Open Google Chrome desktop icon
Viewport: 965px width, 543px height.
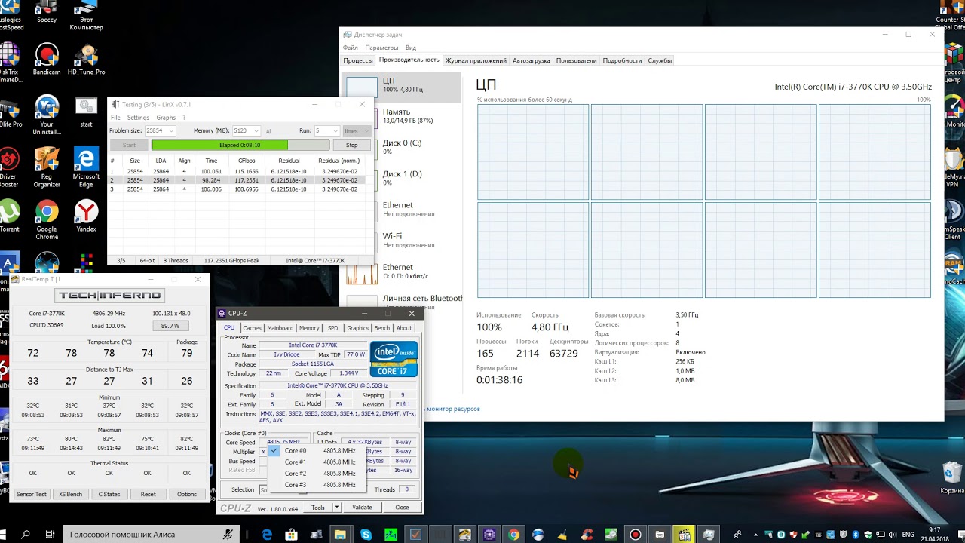[x=47, y=219]
